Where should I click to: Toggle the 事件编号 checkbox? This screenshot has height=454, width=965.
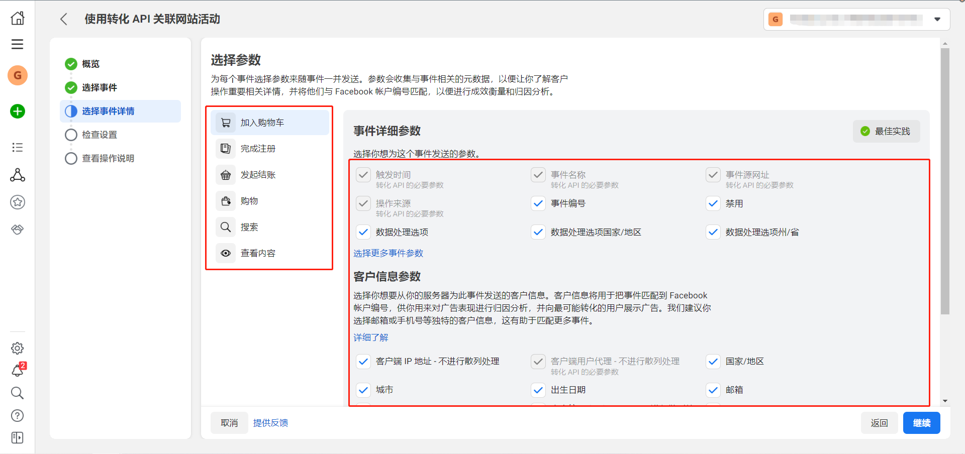[x=538, y=203]
